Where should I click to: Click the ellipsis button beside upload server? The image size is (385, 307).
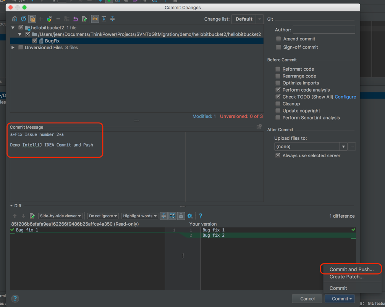352,147
